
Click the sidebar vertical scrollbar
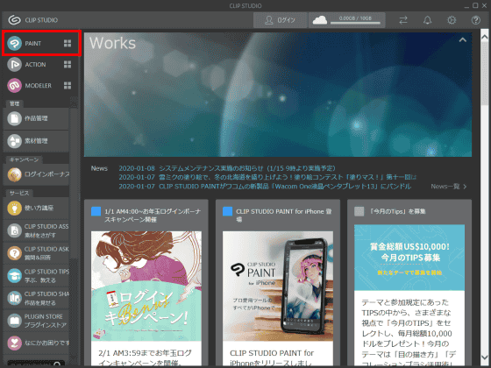[x=74, y=183]
